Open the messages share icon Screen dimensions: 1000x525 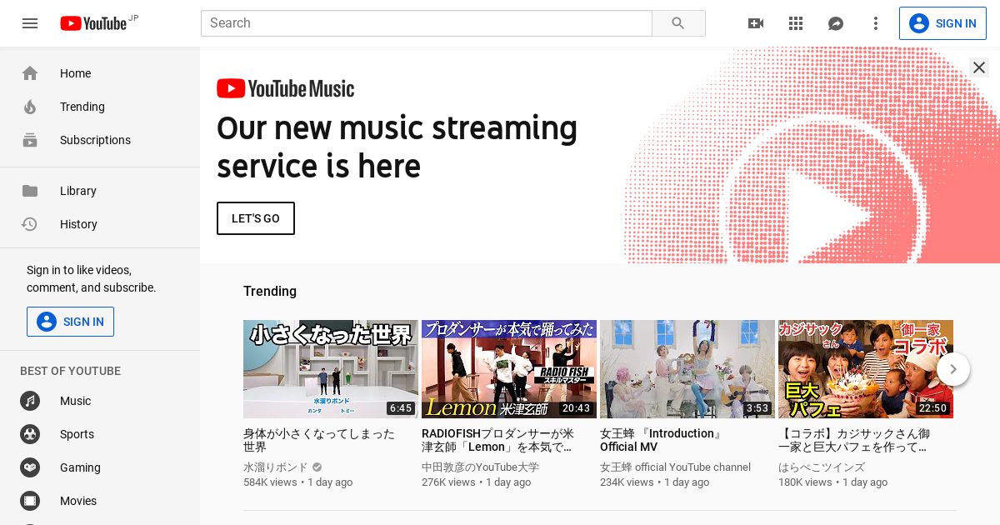click(836, 23)
